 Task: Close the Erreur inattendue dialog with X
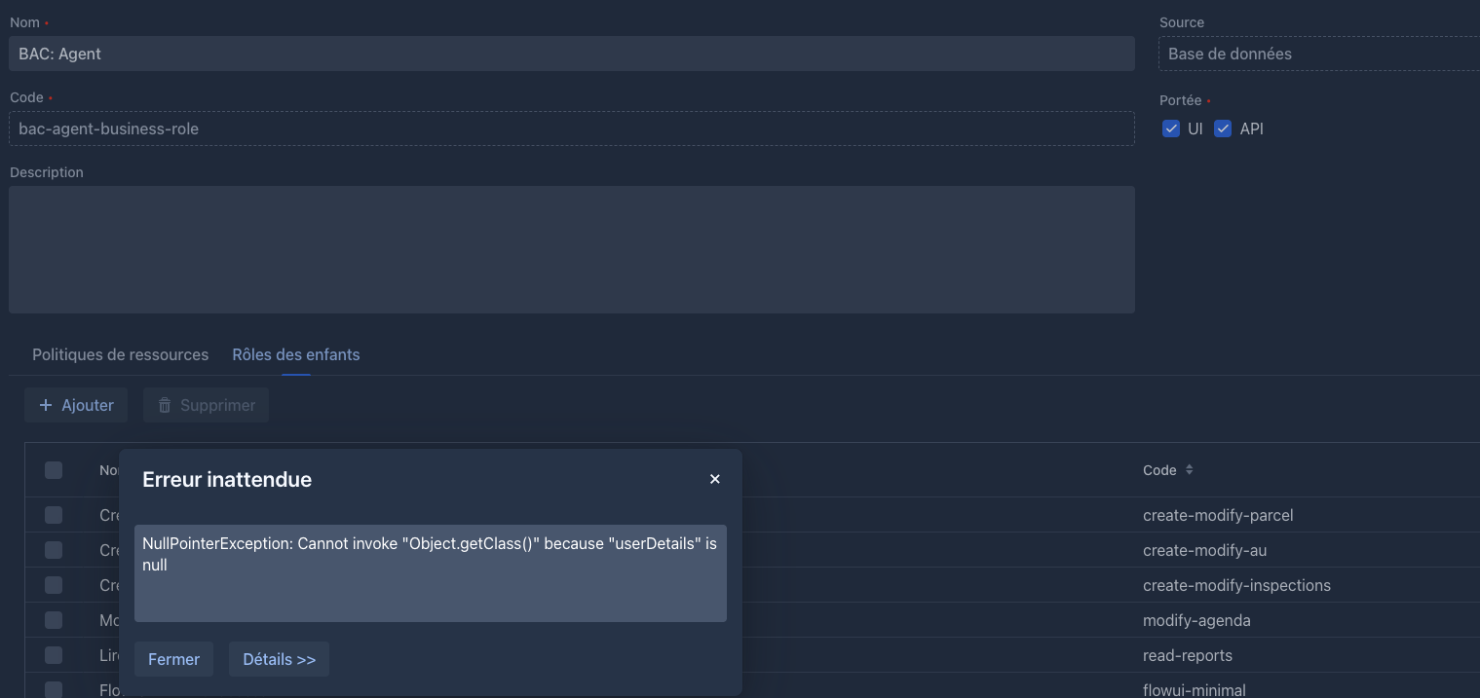(x=714, y=479)
